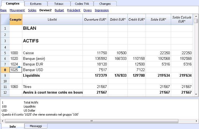Open the Base view link
The width and height of the screenshot is (199, 129).
point(3,10)
